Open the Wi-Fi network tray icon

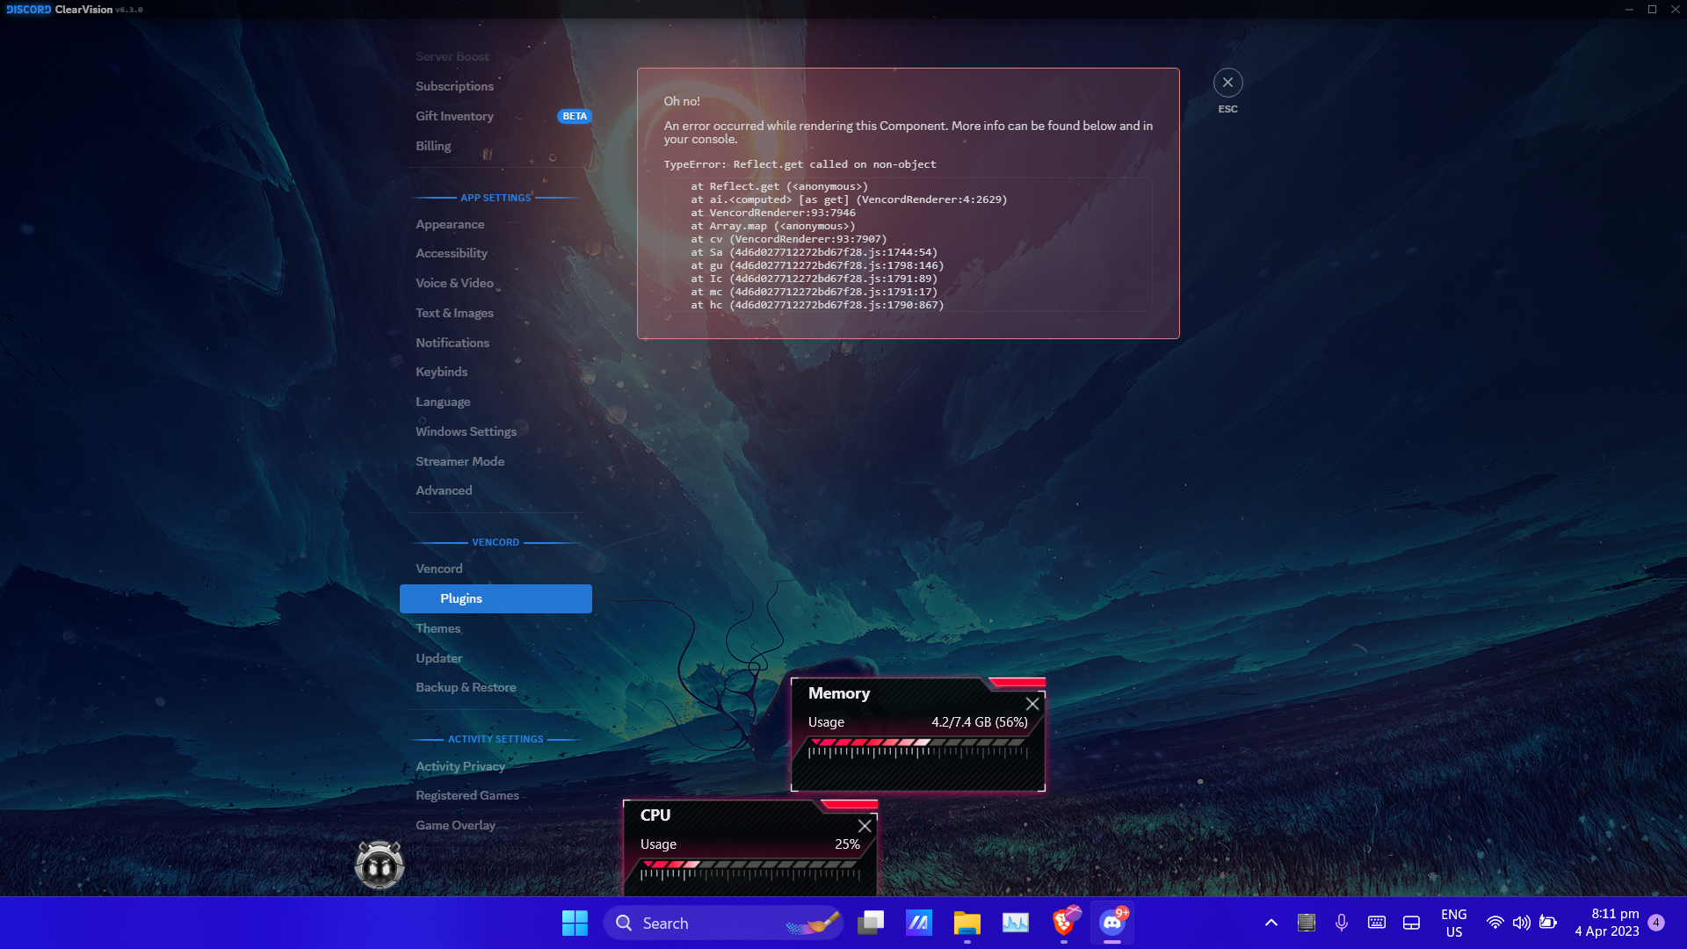1495,923
